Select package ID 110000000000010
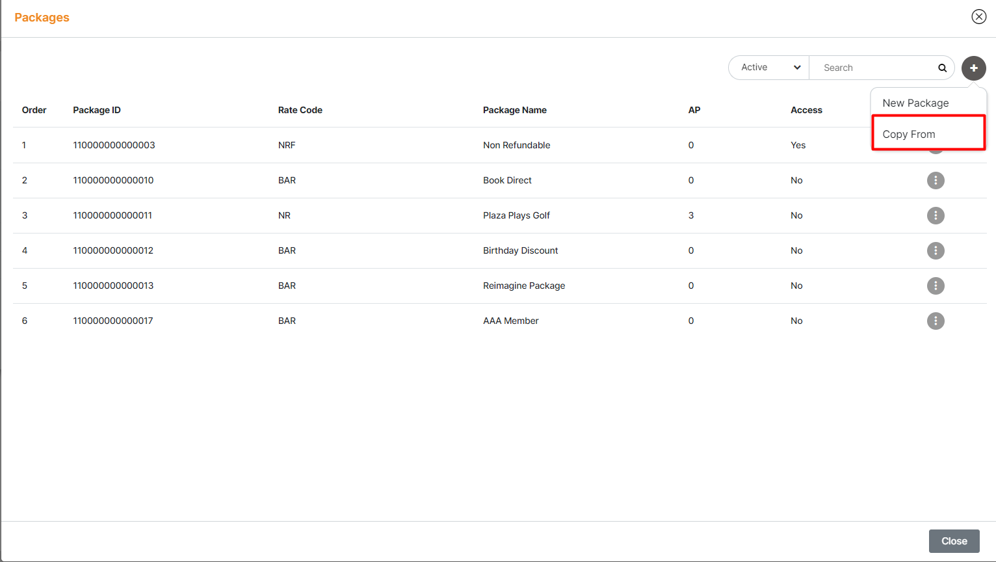 [113, 180]
